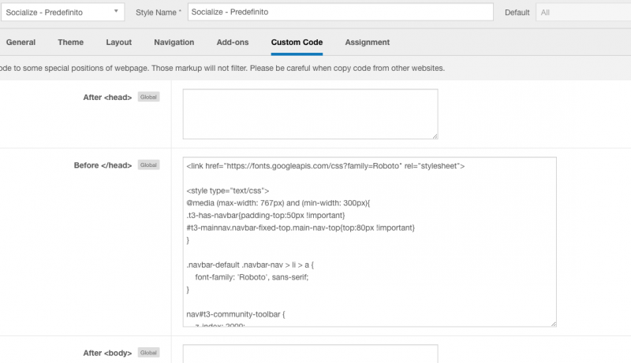This screenshot has height=363, width=631.
Task: Open the Add-ons tab
Action: click(233, 43)
